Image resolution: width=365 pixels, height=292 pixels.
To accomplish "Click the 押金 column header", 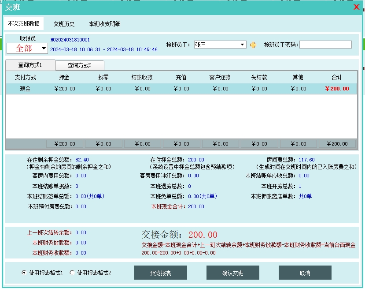I will click(64, 77).
